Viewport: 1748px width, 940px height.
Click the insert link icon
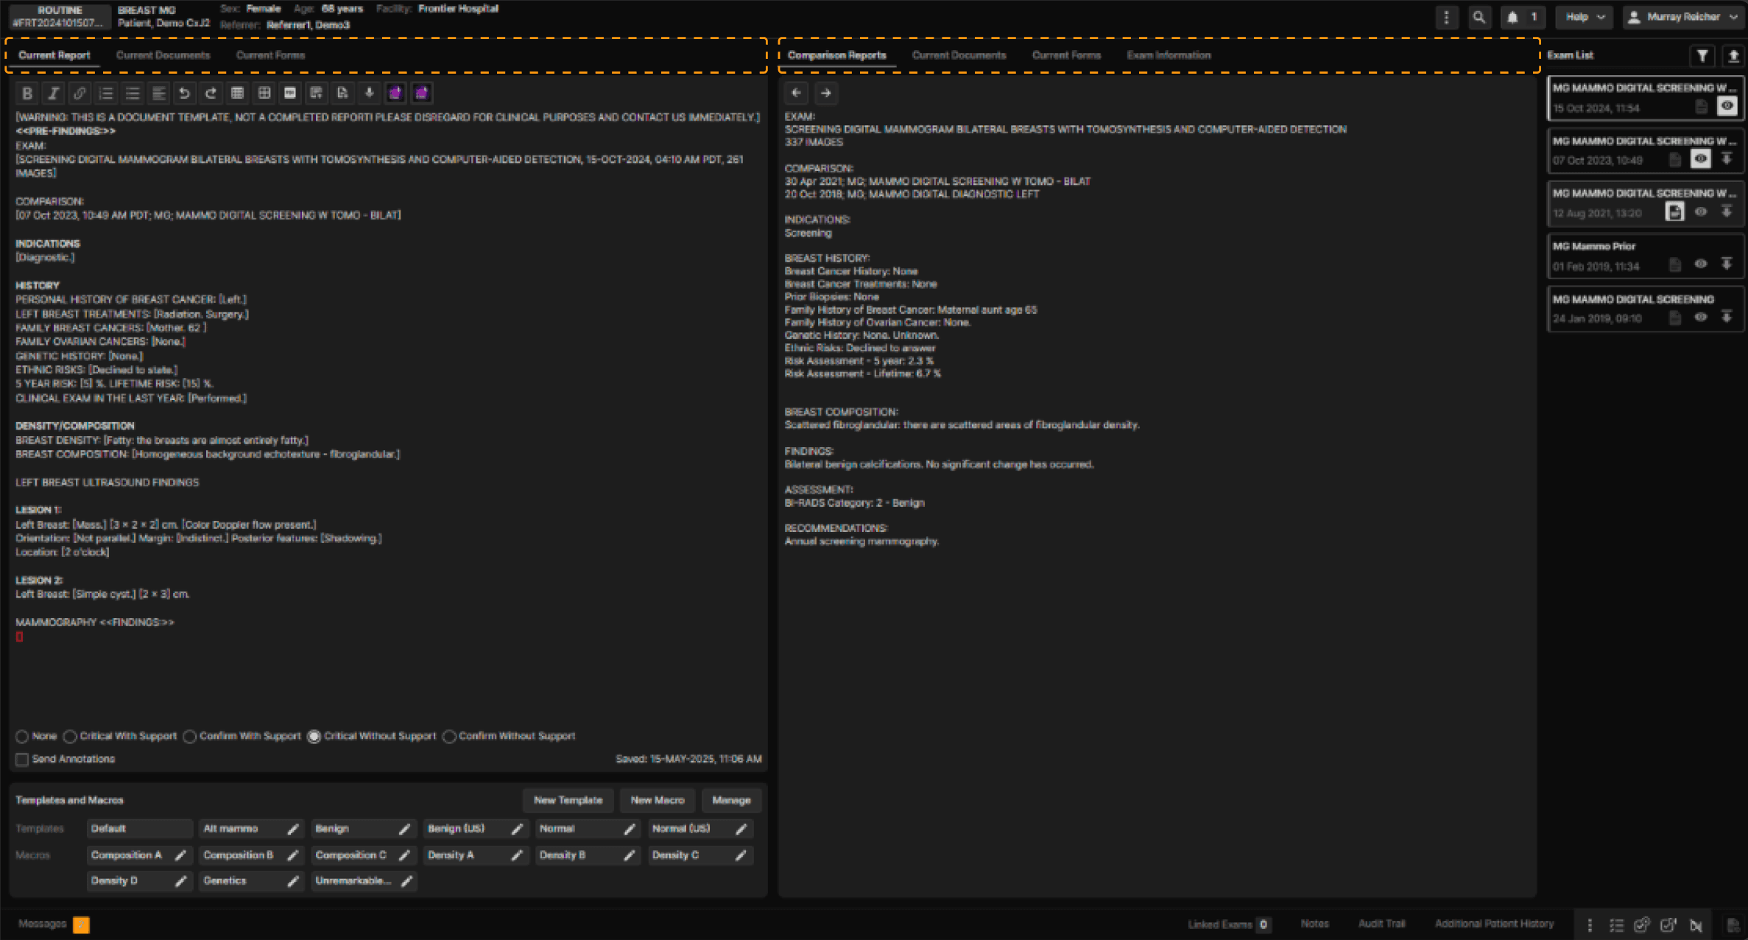tap(80, 94)
